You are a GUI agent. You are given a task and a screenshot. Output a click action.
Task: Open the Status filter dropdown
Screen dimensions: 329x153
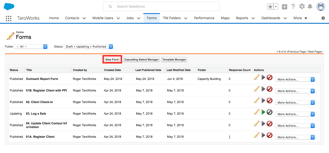(88, 47)
